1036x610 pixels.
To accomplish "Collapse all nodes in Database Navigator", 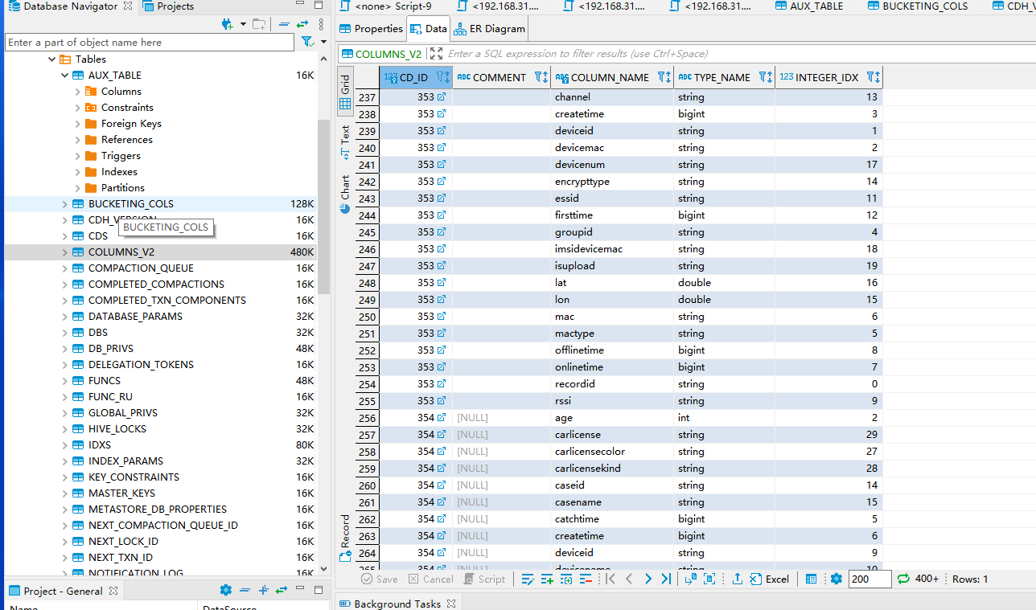I will pos(284,25).
